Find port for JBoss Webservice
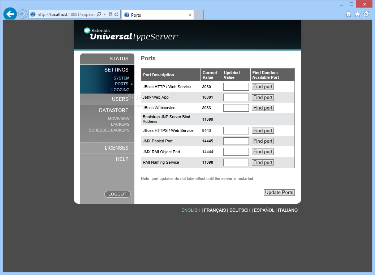375x275 pixels. 263,108
